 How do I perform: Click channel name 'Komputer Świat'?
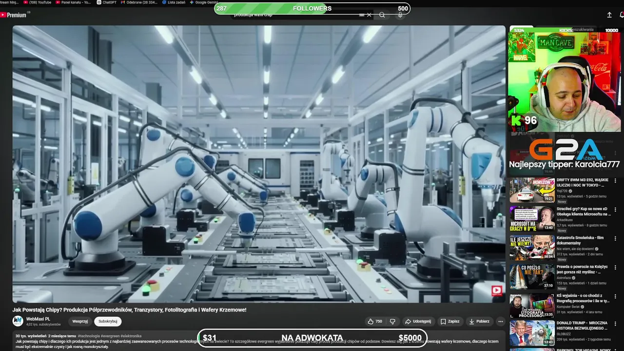click(x=568, y=307)
